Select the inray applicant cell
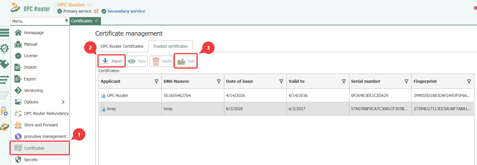The image size is (477, 165). (130, 109)
